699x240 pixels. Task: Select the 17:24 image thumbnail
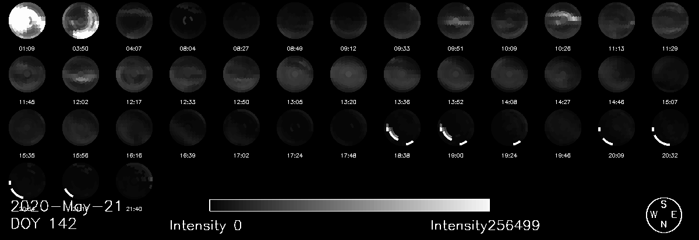[295, 128]
